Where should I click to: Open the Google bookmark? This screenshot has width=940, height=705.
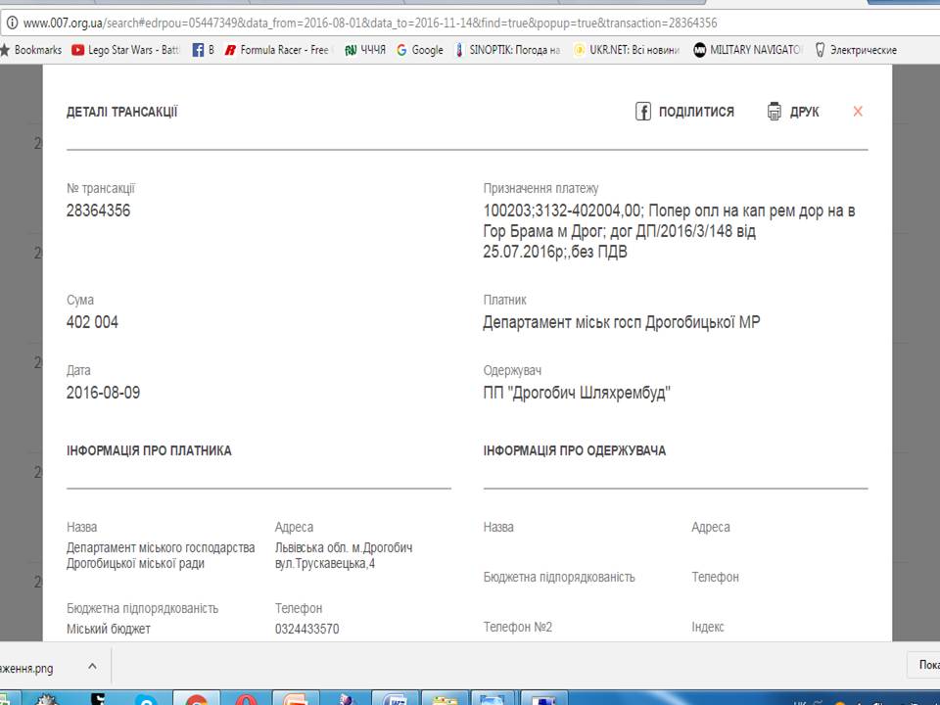point(420,50)
